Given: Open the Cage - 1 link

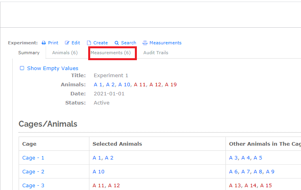Looking at the screenshot, I should [x=33, y=158].
